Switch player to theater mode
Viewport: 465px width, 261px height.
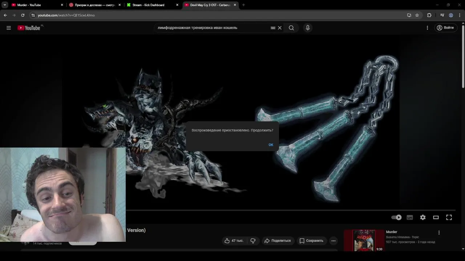click(x=436, y=217)
